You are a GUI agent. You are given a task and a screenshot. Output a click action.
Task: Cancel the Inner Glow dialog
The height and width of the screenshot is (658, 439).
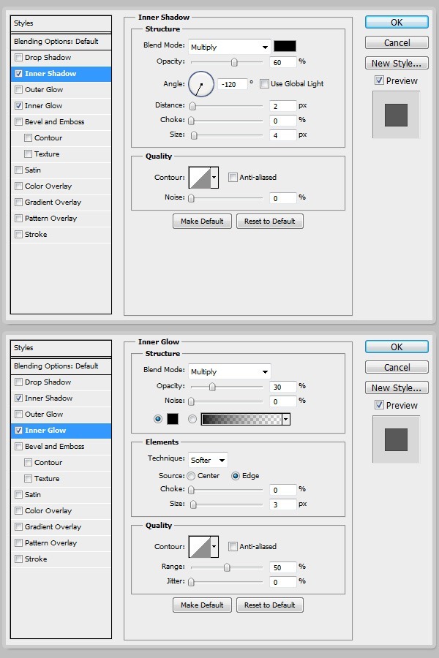point(397,367)
